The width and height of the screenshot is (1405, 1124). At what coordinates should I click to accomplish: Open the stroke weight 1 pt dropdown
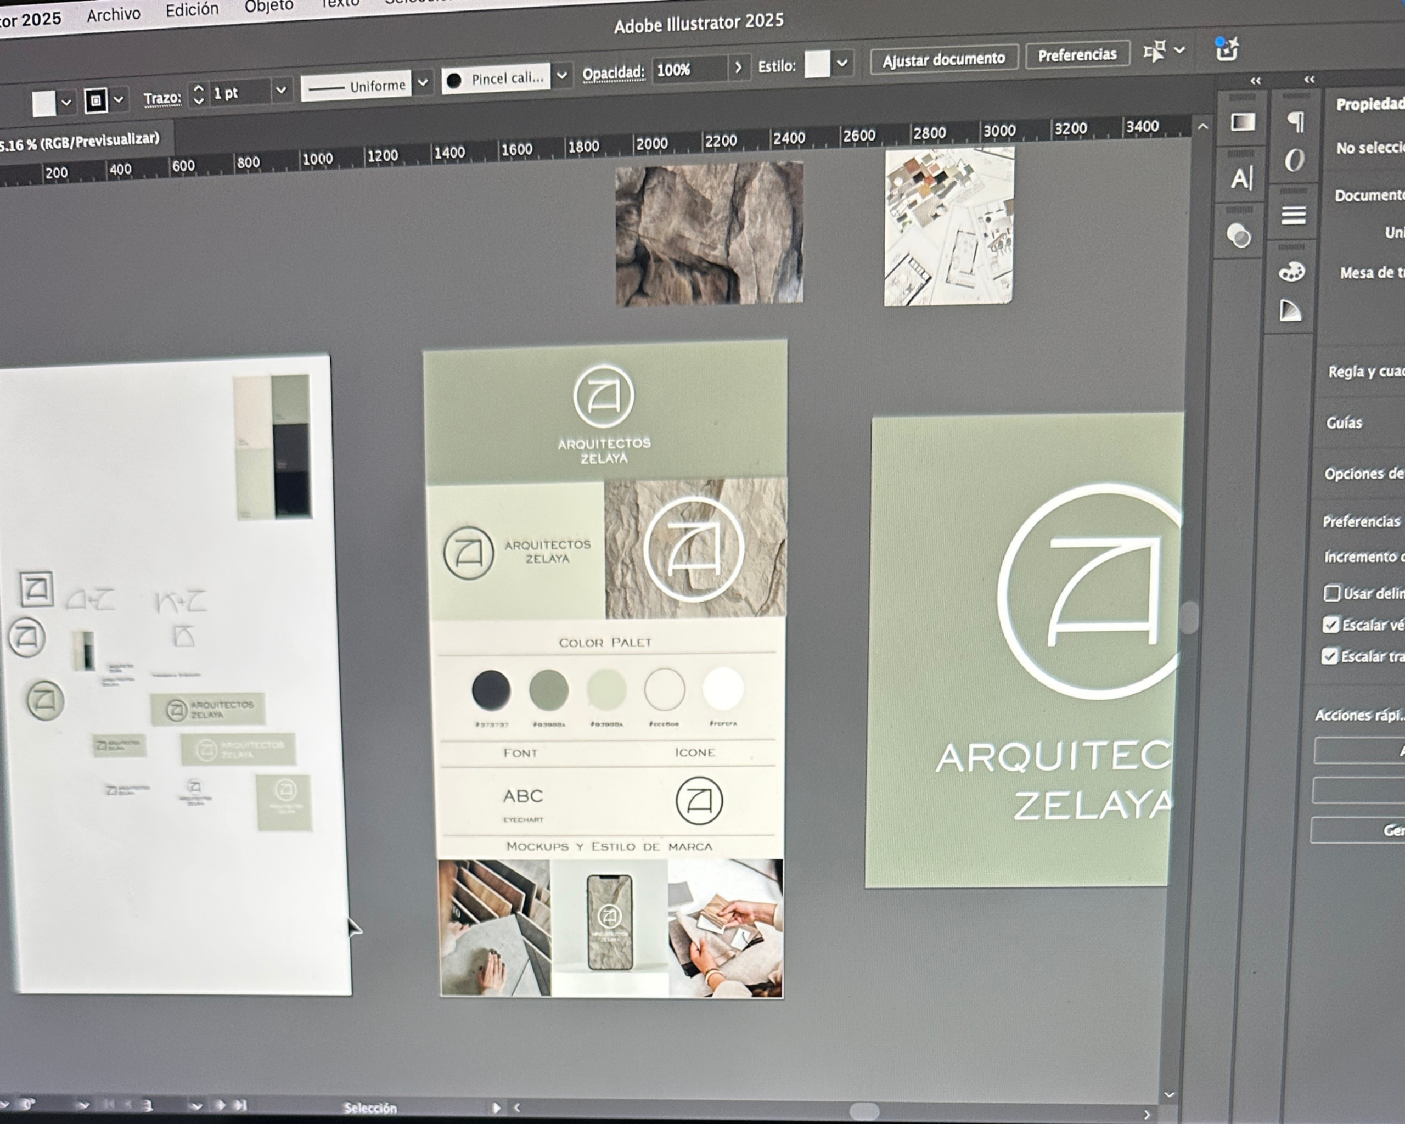click(281, 91)
